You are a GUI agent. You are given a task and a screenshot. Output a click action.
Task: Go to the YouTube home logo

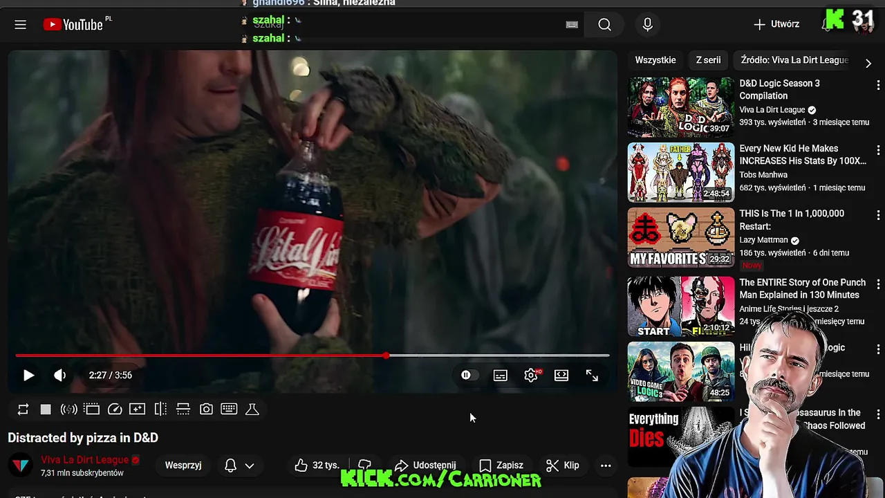[x=73, y=25]
